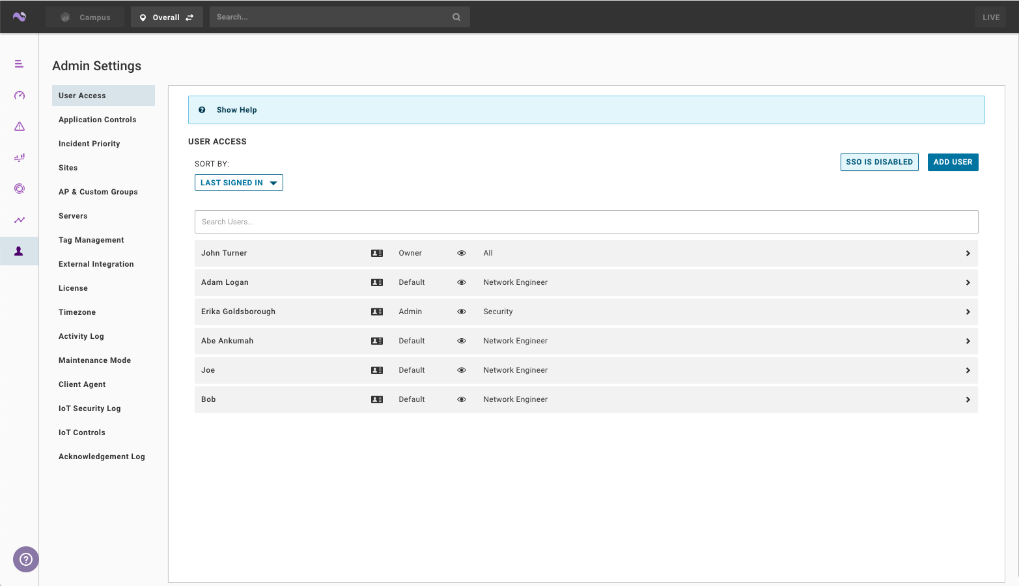Open Client Agent settings
1019x586 pixels.
[x=82, y=384]
